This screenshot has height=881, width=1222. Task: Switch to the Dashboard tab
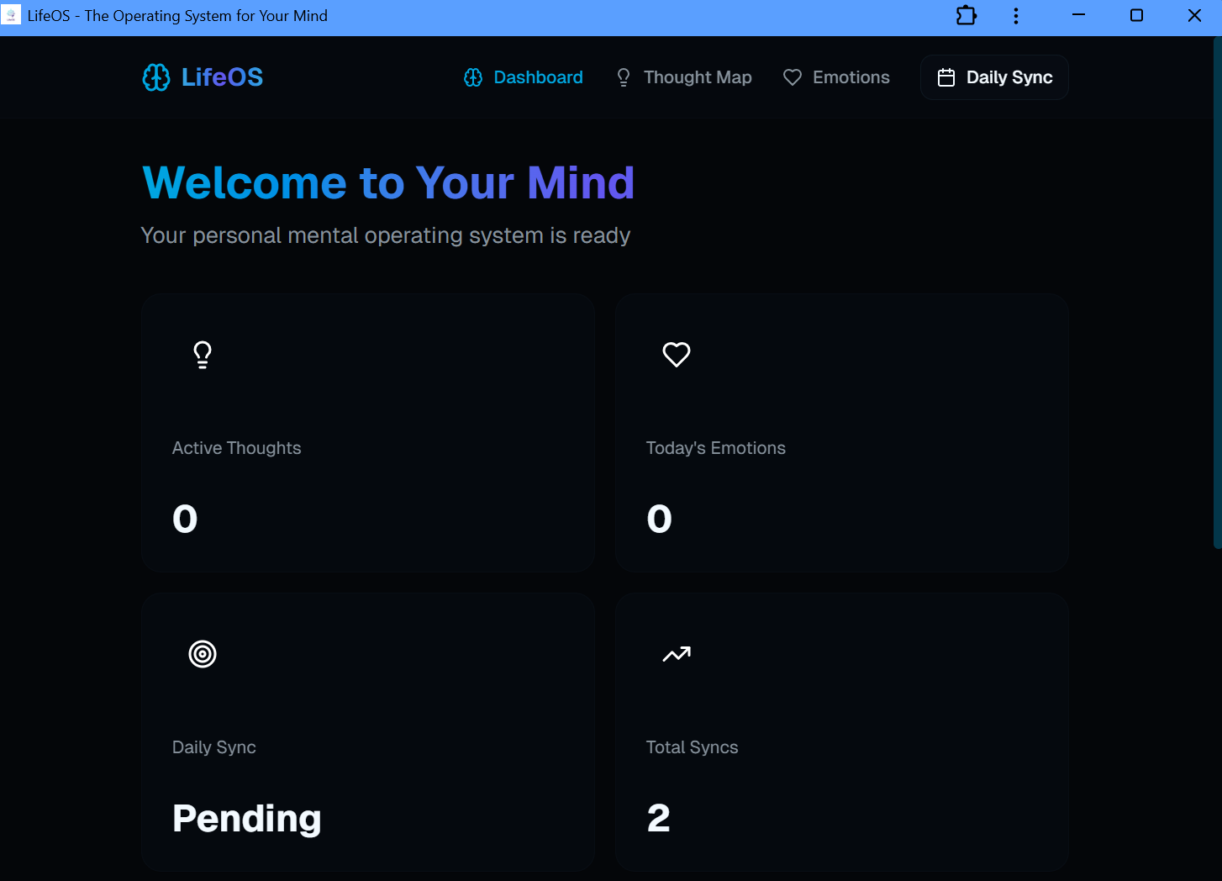[538, 77]
